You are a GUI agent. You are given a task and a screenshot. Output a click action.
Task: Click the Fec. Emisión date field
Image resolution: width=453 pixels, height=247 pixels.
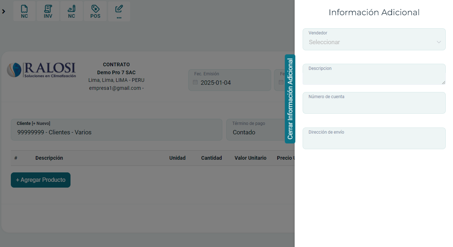(233, 83)
